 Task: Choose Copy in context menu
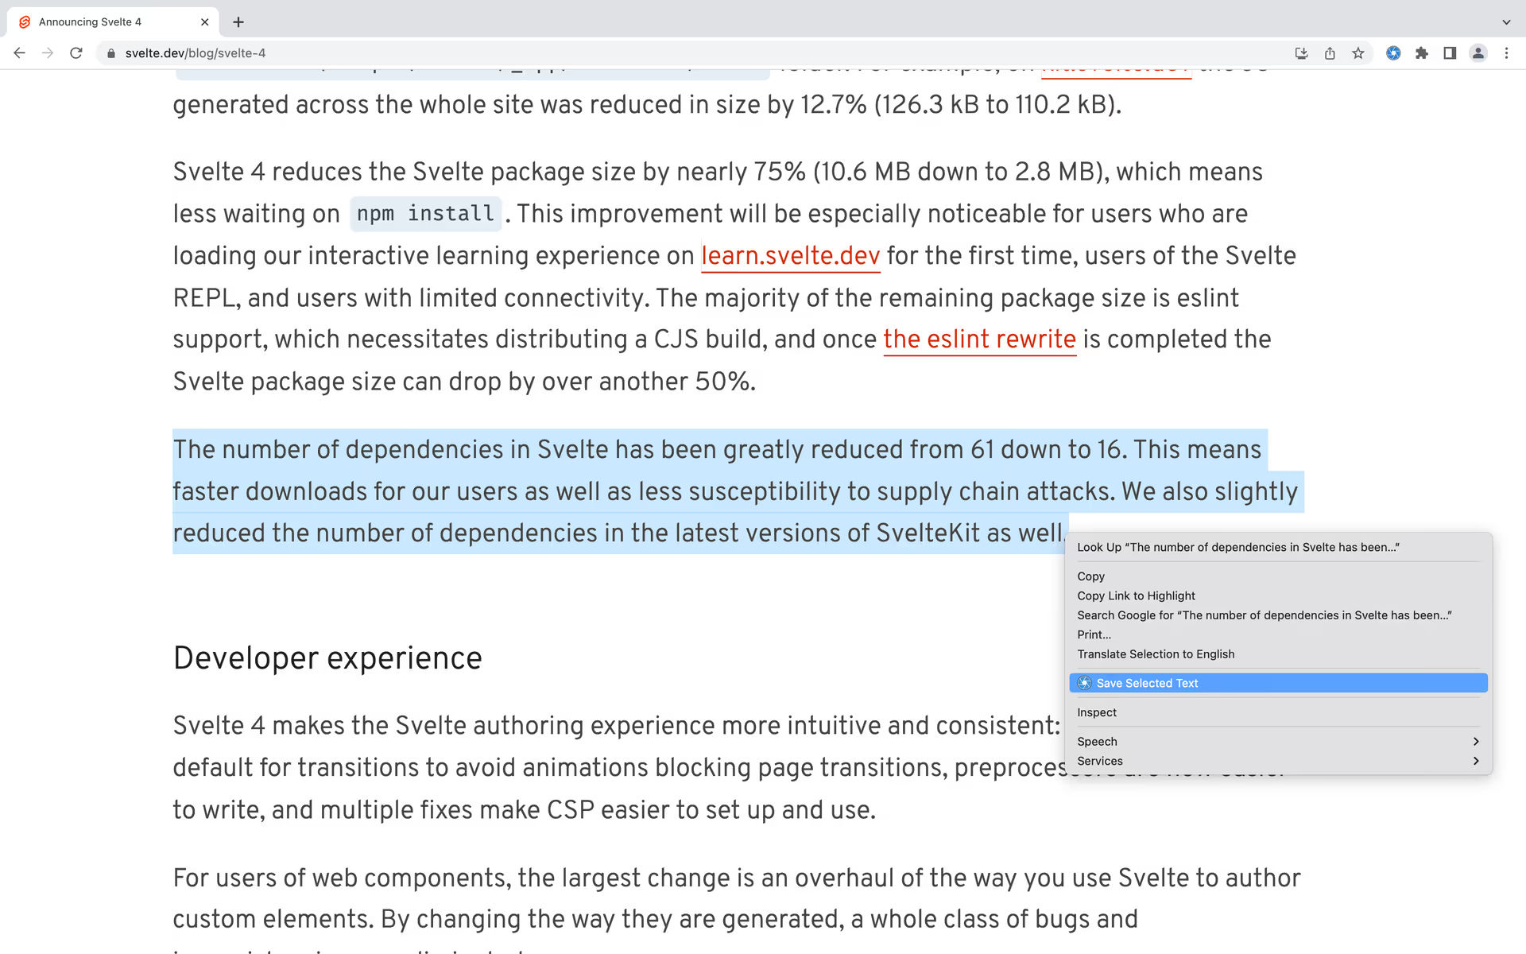pyautogui.click(x=1278, y=576)
